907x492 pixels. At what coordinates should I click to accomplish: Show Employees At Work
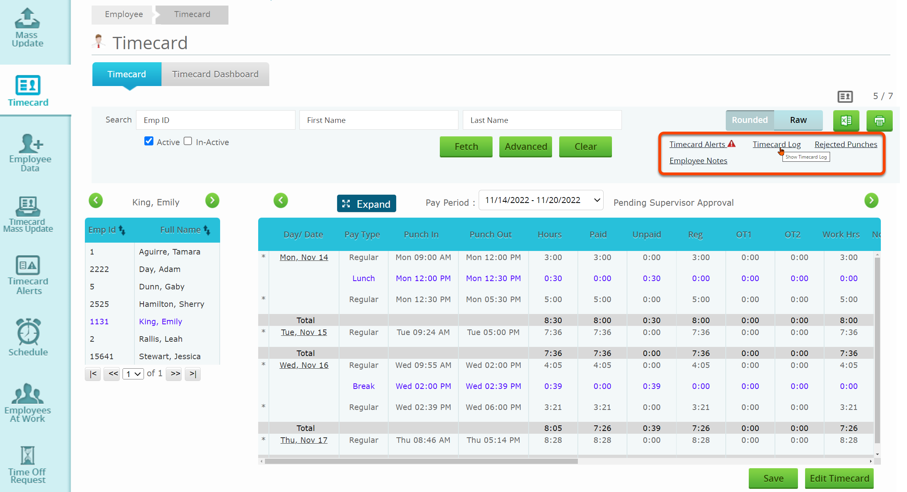tap(28, 400)
